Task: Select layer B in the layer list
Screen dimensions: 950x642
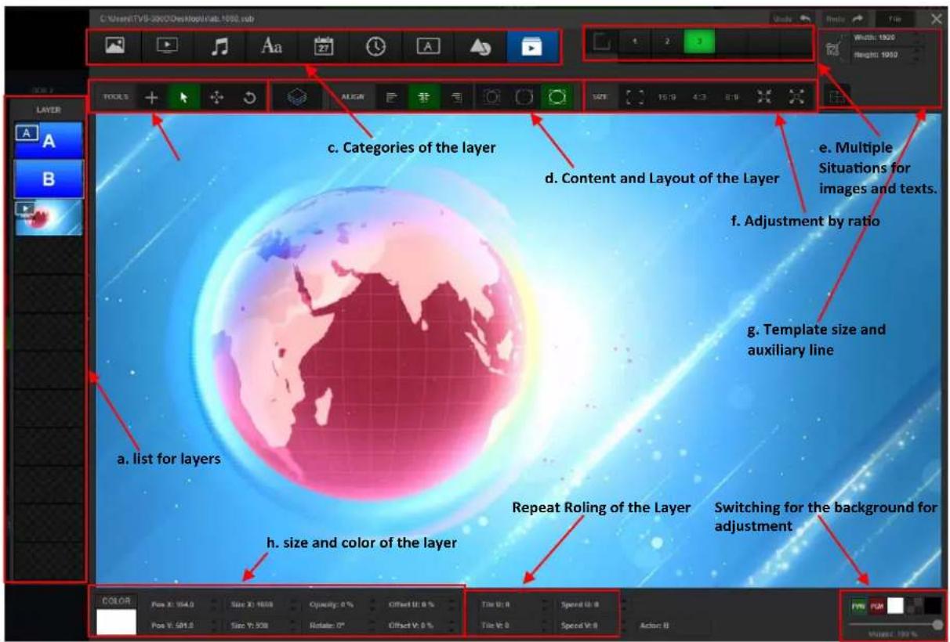Action: point(49,179)
